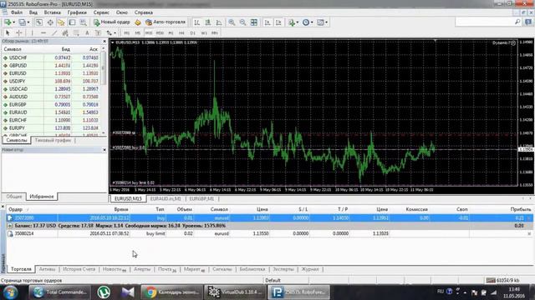Zoom out on the chart

[242, 22]
